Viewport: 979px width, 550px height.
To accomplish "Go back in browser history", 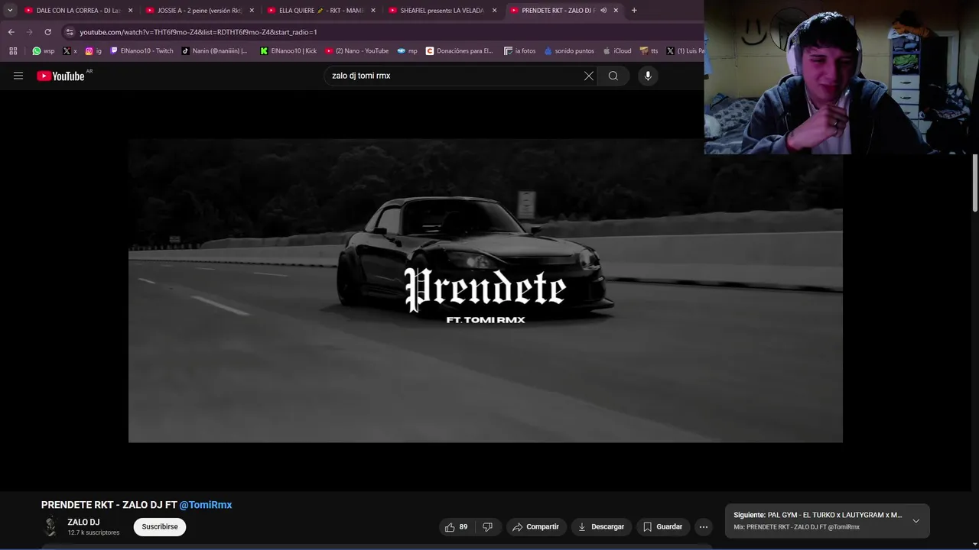I will pos(11,32).
